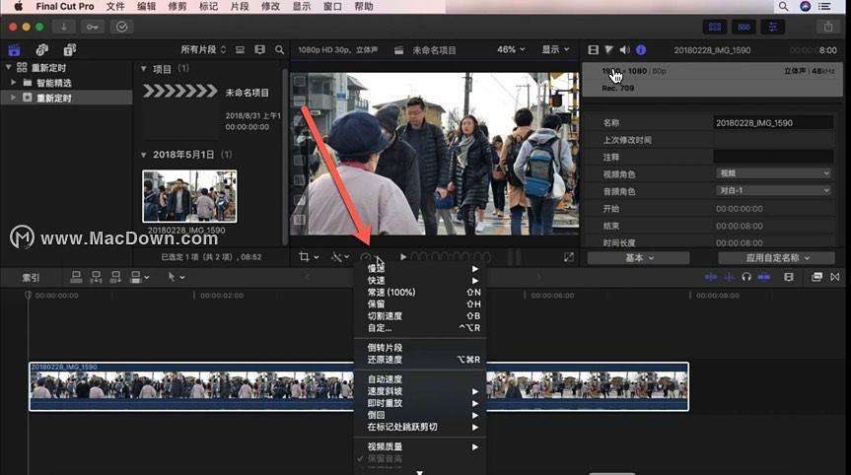Switch browser to filmstrip view icon
Screen dimensions: 851x475
click(x=260, y=50)
